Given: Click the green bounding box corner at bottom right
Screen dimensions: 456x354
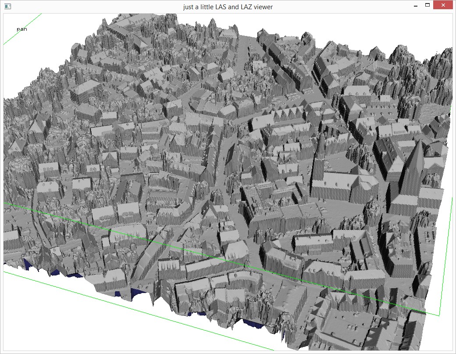Looking at the screenshot, I should tap(439, 315).
